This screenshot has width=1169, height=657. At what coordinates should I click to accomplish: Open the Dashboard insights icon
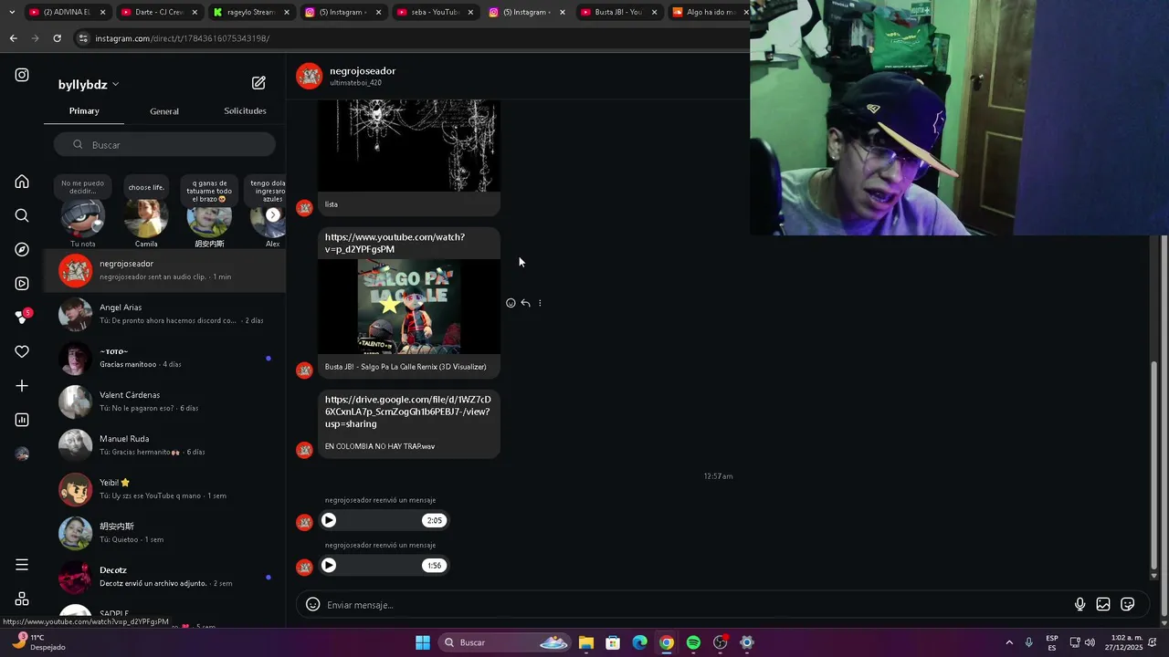pos(22,420)
